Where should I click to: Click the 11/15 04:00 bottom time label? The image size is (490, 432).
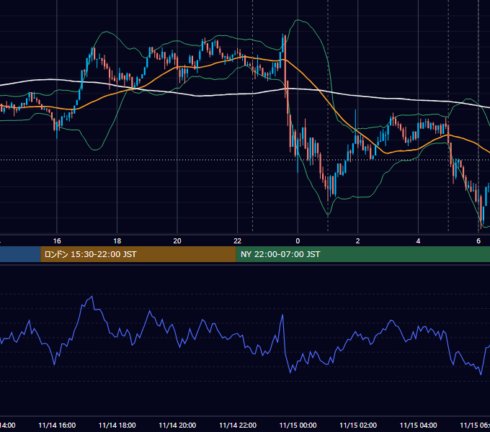419,425
